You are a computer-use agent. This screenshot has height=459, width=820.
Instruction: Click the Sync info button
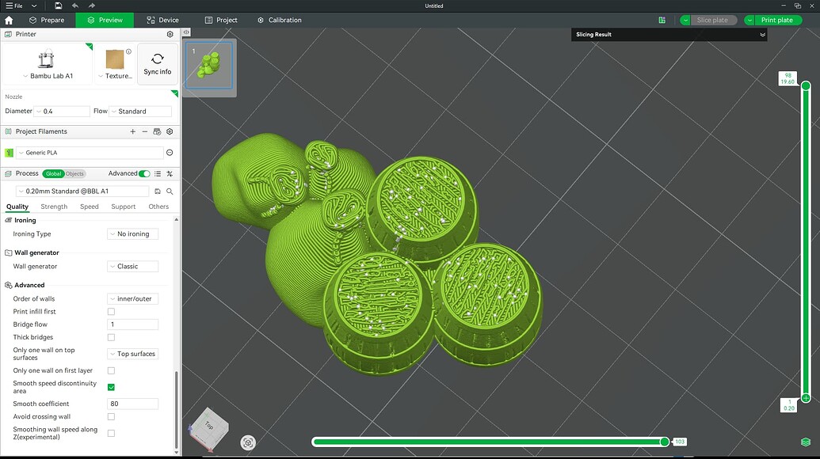coord(158,64)
